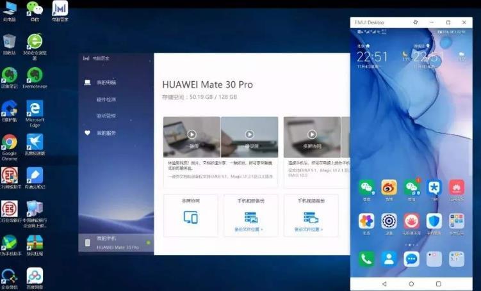Open the Contacts app in phone dock
Screen dimensions: 481x291
[389, 259]
